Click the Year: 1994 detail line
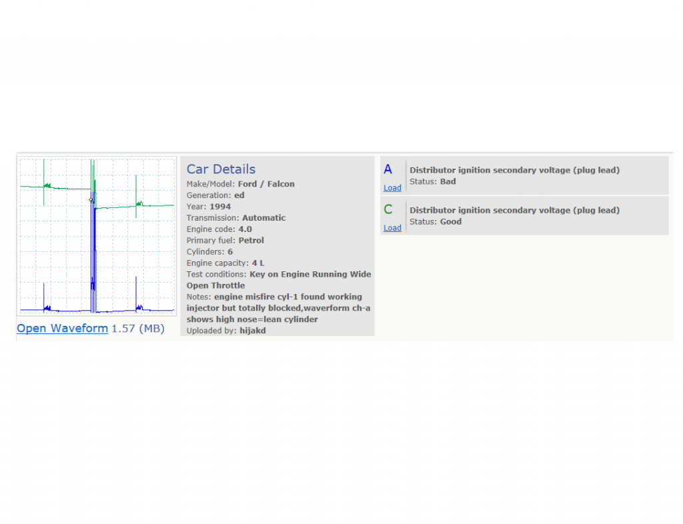The width and height of the screenshot is (683, 524). point(209,207)
